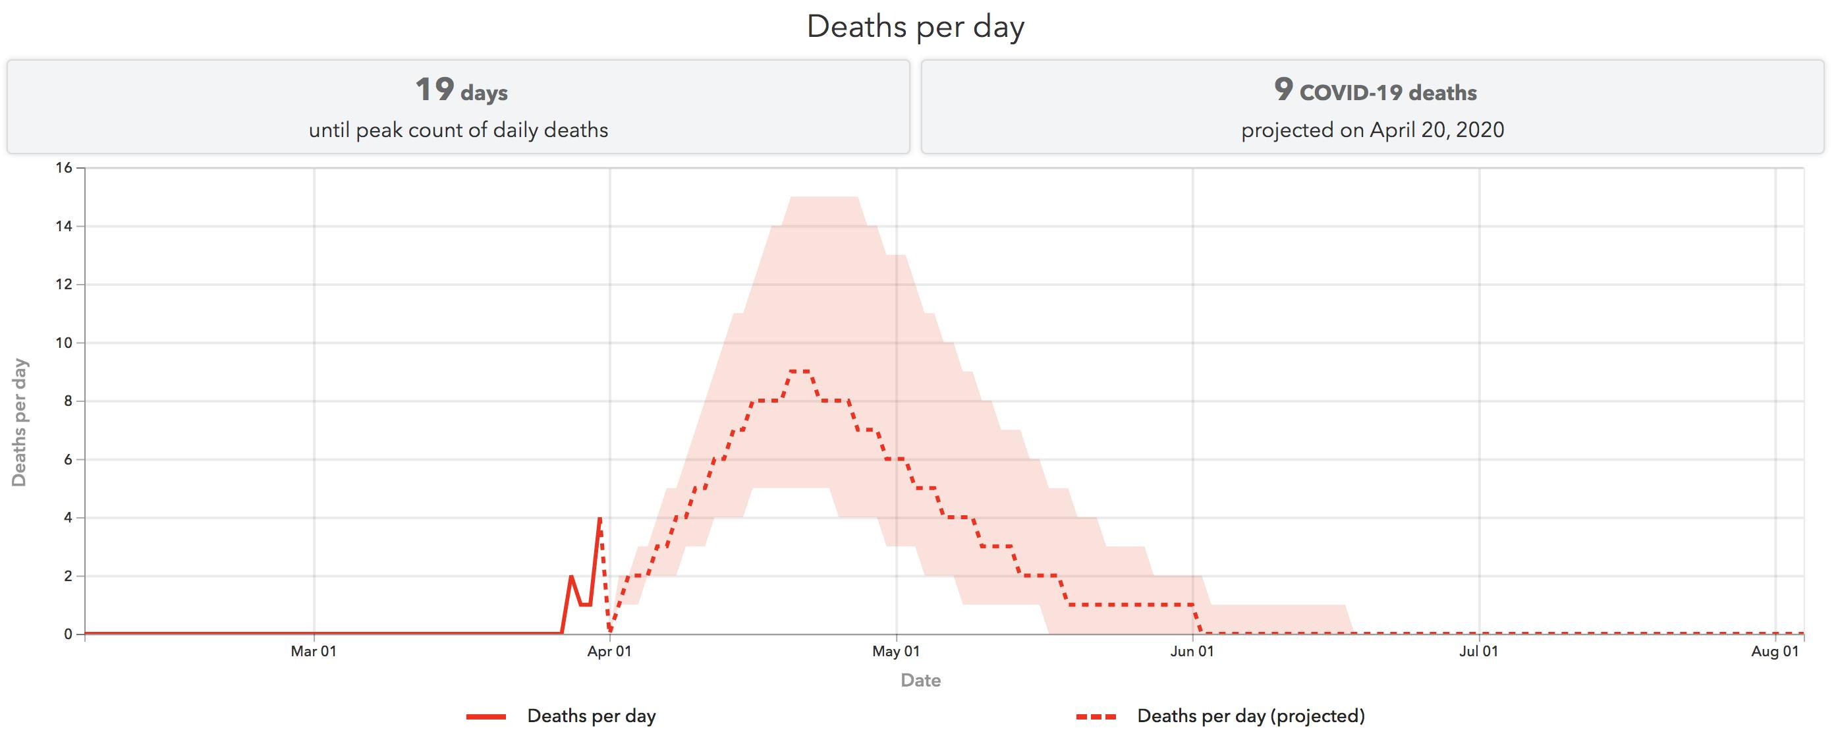Click the observed spike at 4 deaths
Viewport: 1838px width, 734px height.
point(599,519)
